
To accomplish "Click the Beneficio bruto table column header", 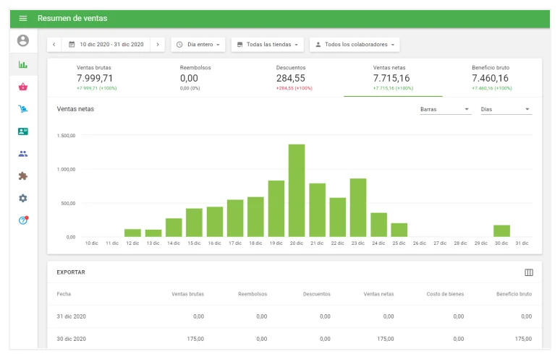I will 514,294.
